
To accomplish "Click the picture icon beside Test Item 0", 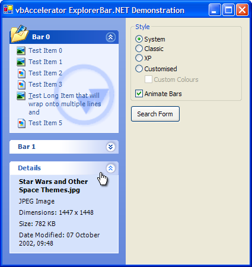I will (x=21, y=50).
